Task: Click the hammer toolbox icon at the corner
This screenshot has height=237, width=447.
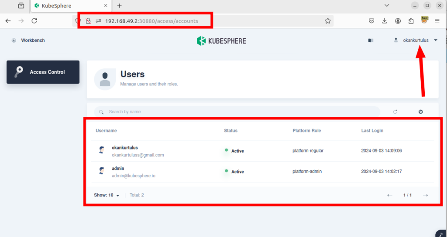Action: [x=442, y=234]
